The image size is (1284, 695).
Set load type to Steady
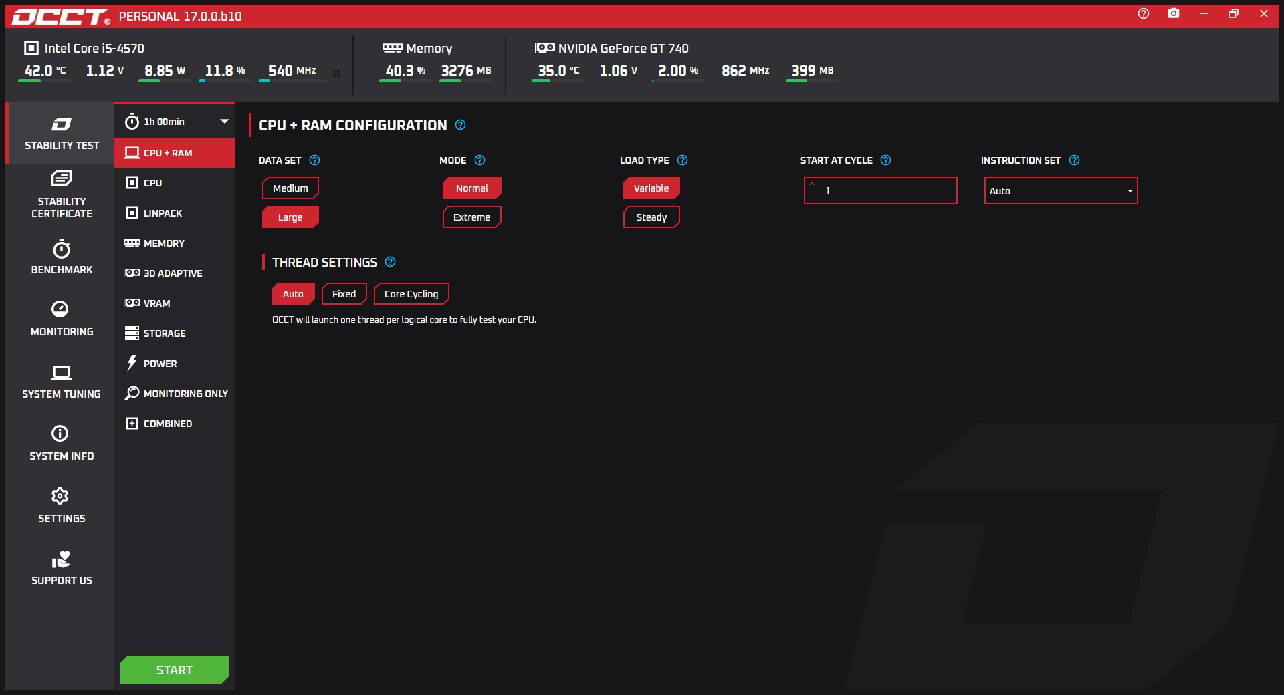click(x=651, y=217)
